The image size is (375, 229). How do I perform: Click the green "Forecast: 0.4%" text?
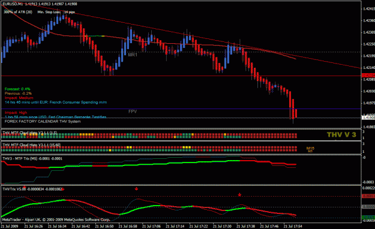(17, 89)
